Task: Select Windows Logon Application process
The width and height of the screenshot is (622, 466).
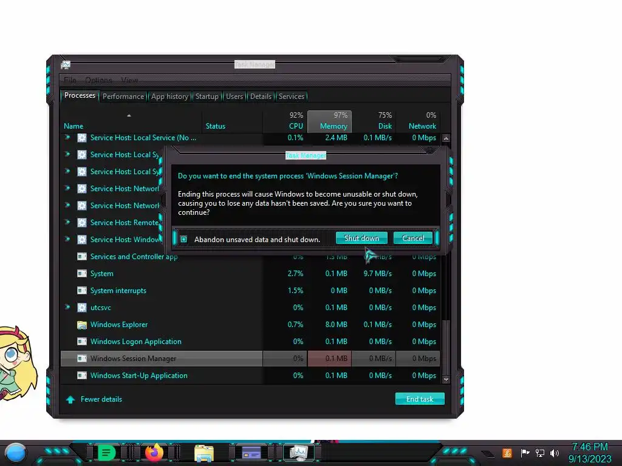Action: [135, 342]
